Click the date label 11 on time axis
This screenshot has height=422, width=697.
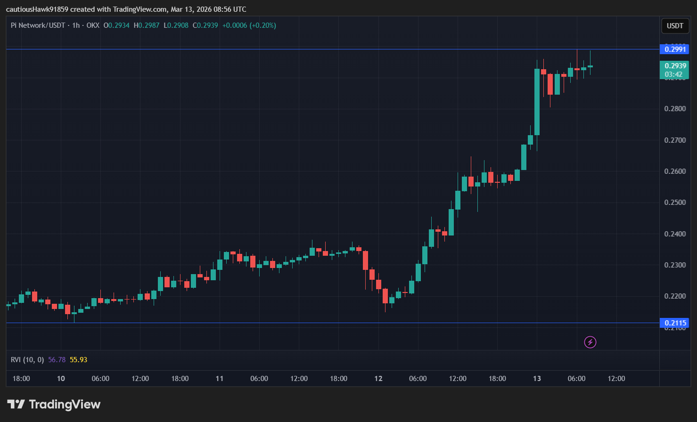coord(219,379)
